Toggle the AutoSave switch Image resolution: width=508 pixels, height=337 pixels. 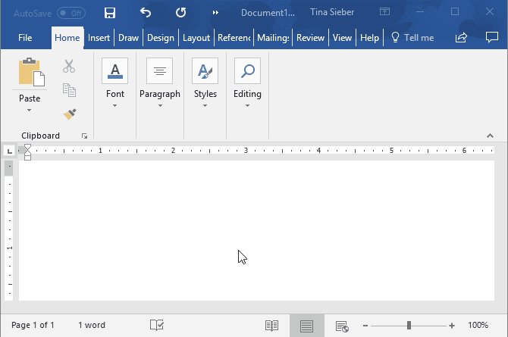(71, 13)
